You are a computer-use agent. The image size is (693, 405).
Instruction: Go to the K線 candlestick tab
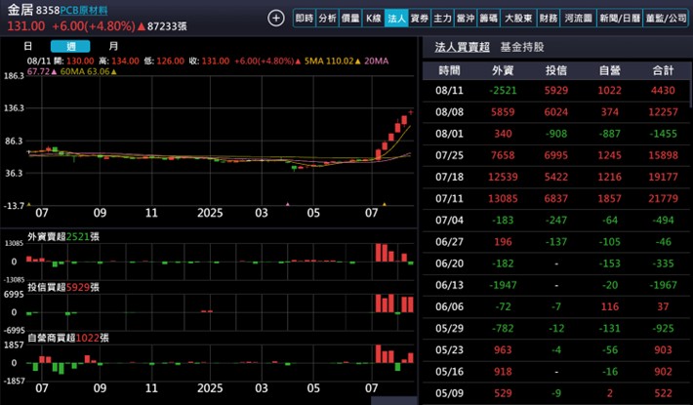(373, 19)
